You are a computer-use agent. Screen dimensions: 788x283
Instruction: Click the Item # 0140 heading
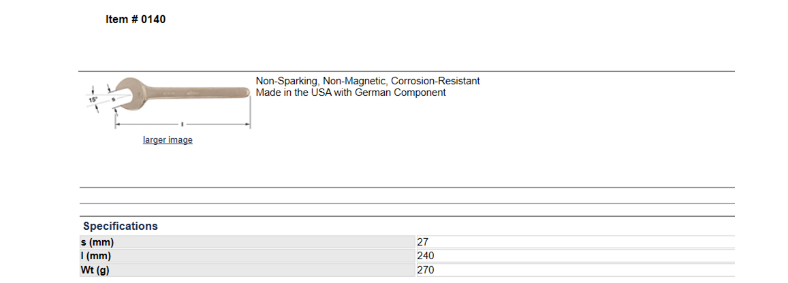[136, 20]
